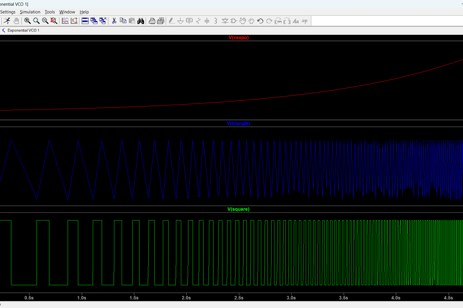Click the V(square) trace label
The width and height of the screenshot is (463, 308).
[x=238, y=209]
